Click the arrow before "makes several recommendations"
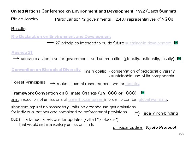This screenshot has width=188, height=141. [x=53, y=84]
